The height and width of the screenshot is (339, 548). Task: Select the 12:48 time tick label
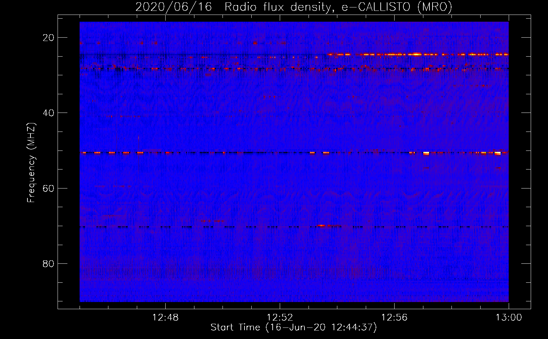[x=166, y=318]
